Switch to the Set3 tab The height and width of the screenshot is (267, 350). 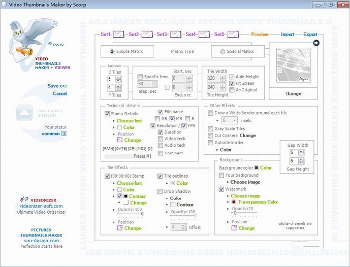pyautogui.click(x=162, y=35)
